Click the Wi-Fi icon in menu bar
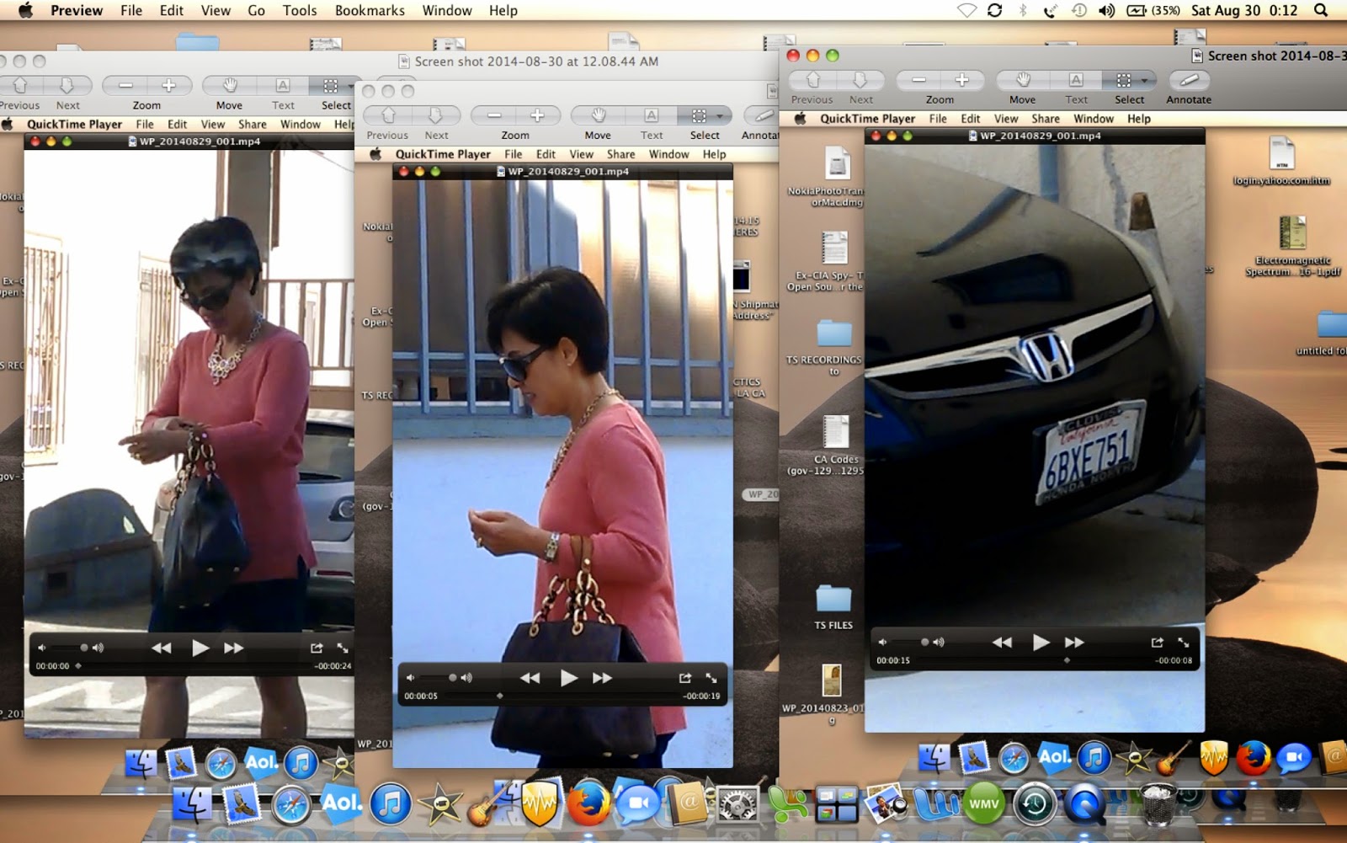1347x843 pixels. (966, 10)
